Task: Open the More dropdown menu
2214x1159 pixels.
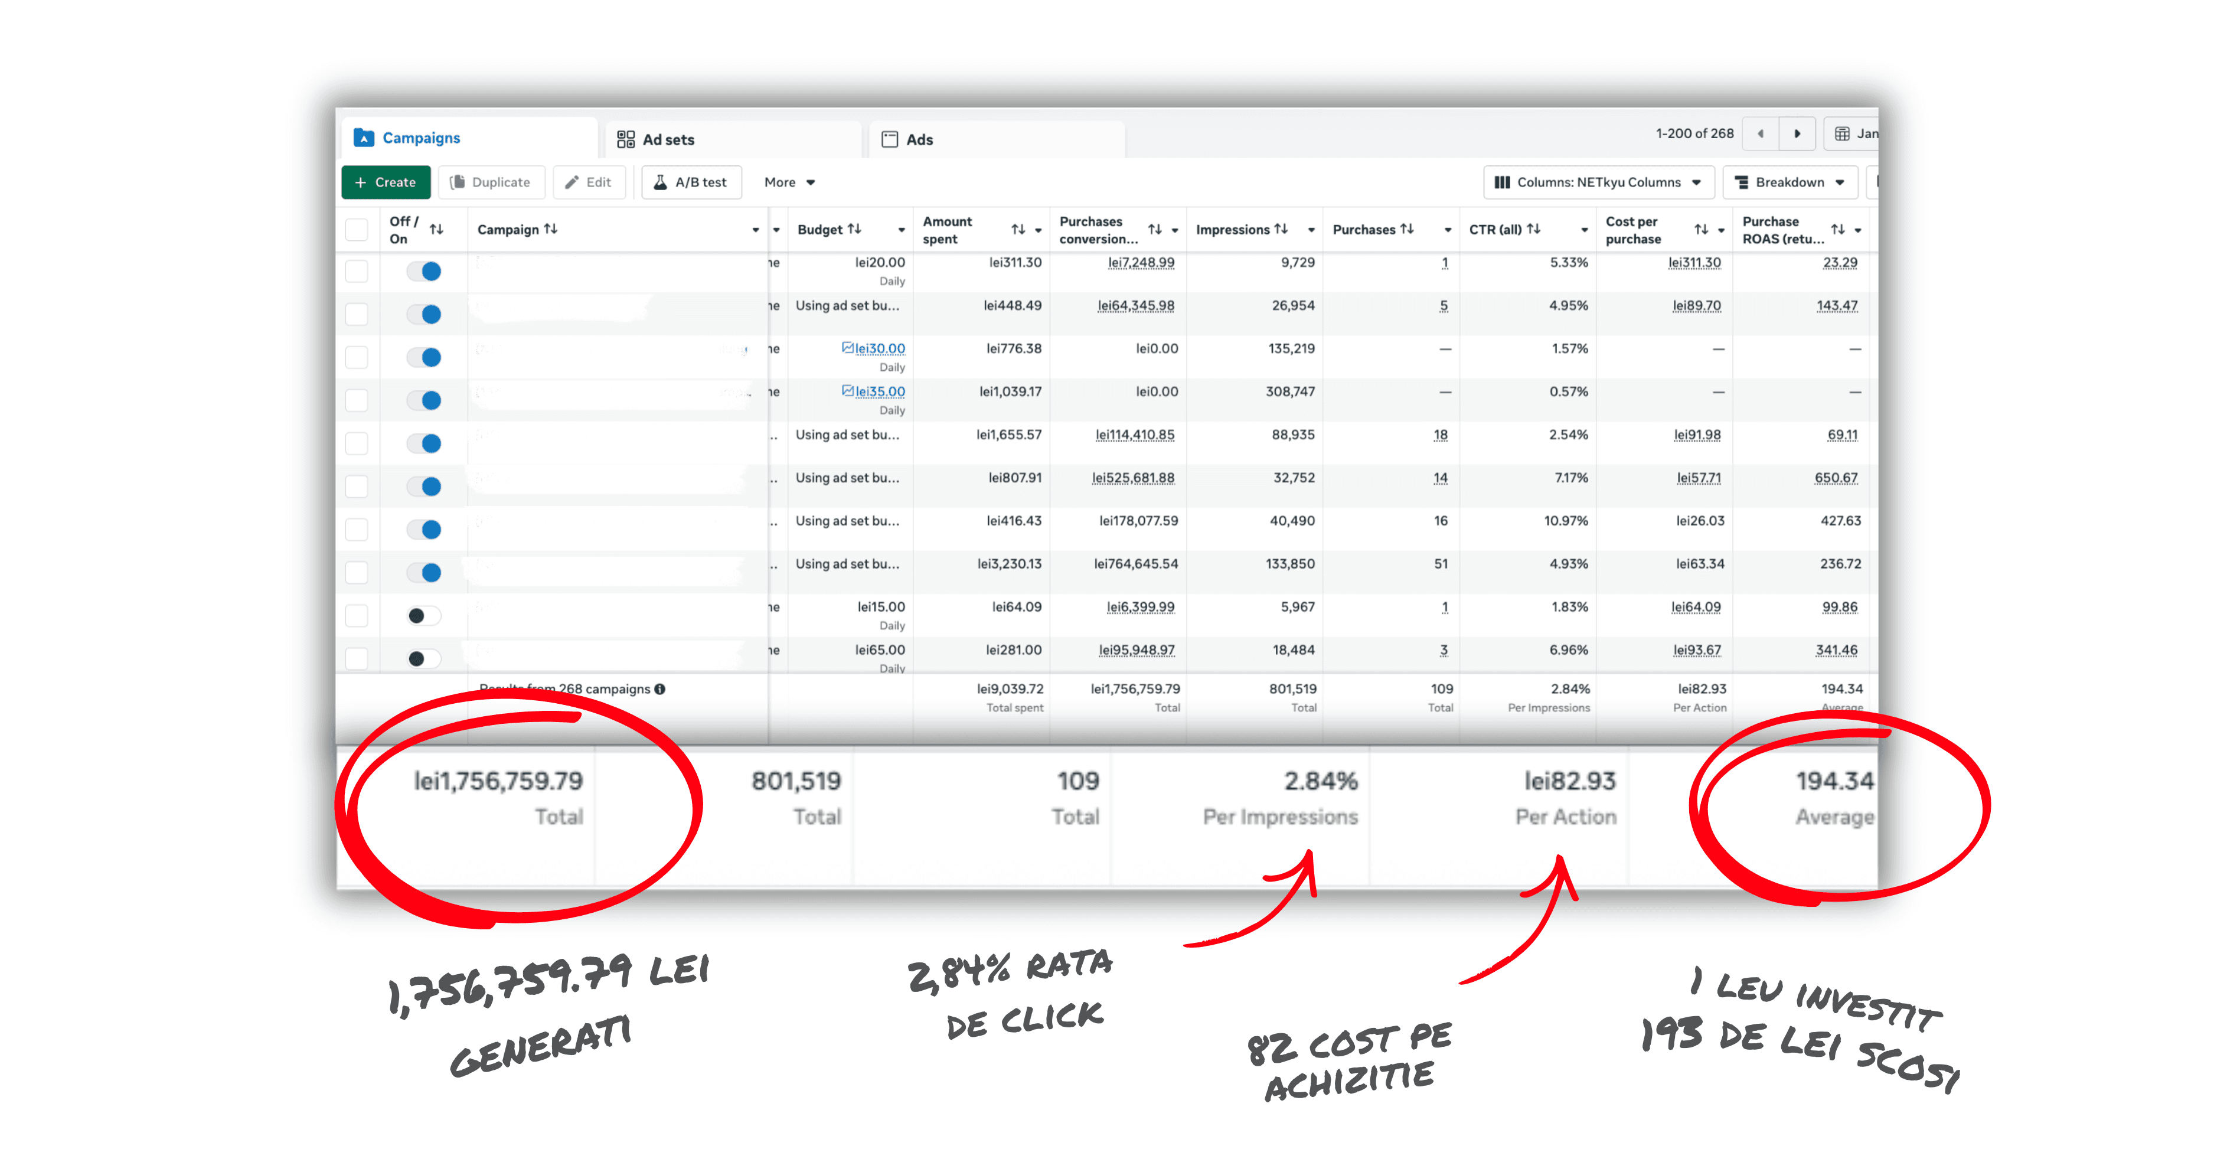Action: click(789, 182)
